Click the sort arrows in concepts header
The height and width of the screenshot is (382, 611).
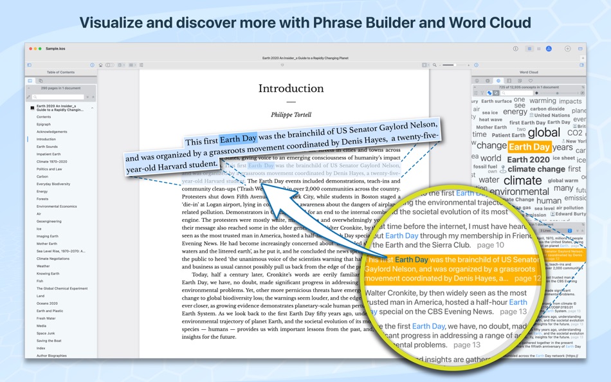coord(583,87)
